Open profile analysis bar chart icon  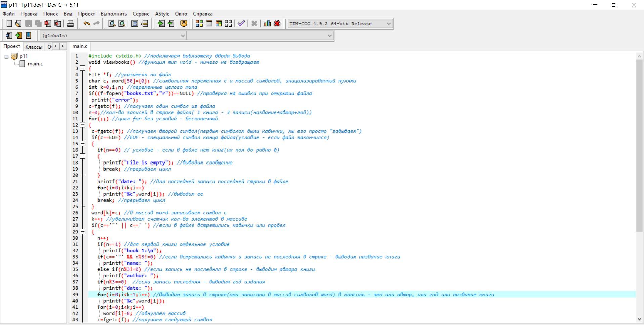267,23
